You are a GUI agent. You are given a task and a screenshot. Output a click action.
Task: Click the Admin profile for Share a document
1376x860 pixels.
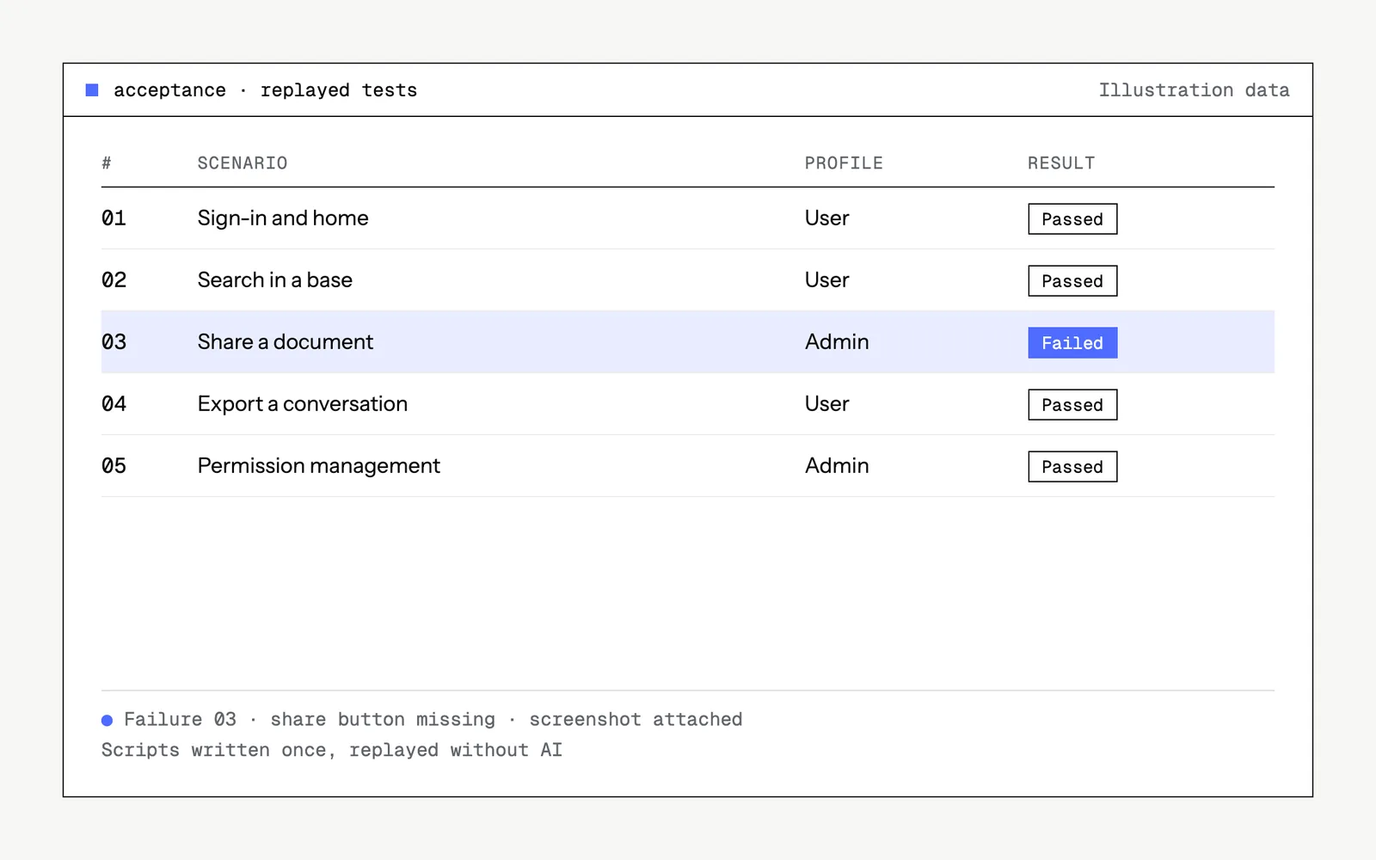[x=837, y=342]
